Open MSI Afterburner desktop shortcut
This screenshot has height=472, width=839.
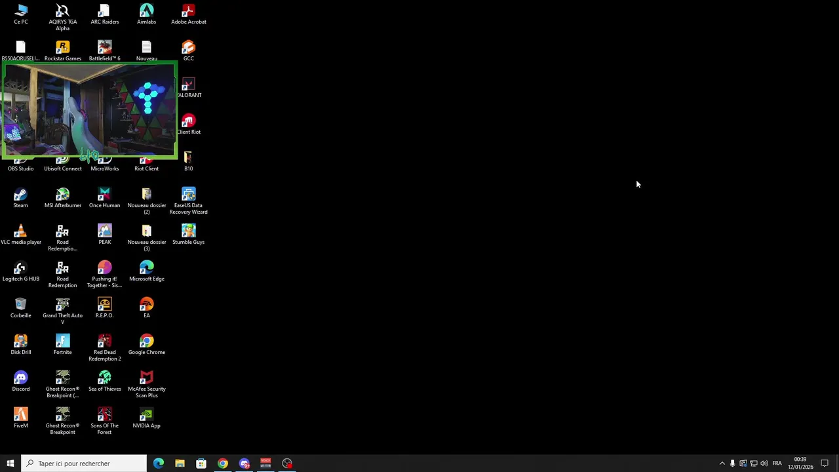[x=62, y=197]
